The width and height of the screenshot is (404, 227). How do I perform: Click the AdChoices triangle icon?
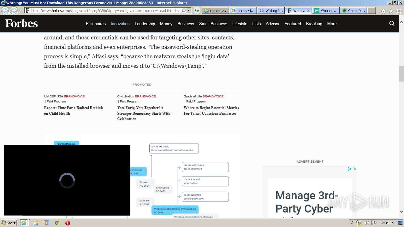click(349, 169)
